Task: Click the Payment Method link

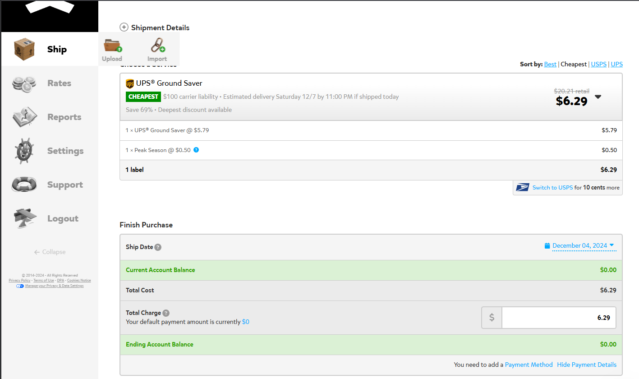Action: 529,365
